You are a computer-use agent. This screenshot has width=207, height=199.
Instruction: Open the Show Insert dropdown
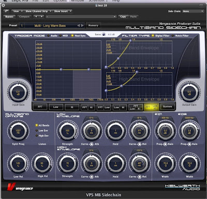click(62, 11)
